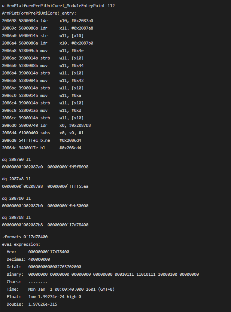Click the Time output row

(x=61, y=289)
